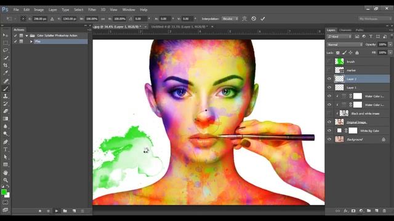Viewport: 394px width, 221px height.
Task: Toggle Quick Mask mode icon
Action: point(6,202)
